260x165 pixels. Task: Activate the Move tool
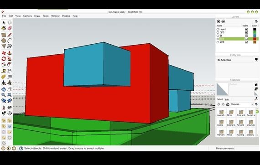coord(4,53)
